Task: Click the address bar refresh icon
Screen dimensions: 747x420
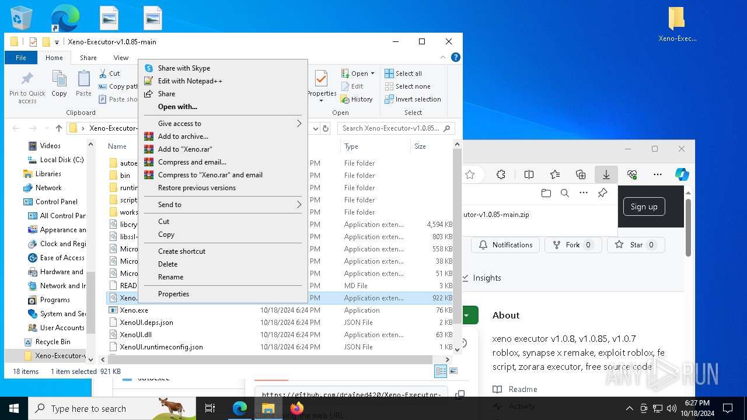Action: click(326, 128)
